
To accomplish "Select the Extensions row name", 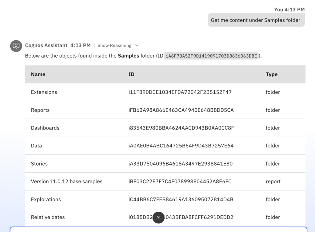I will [44, 92].
